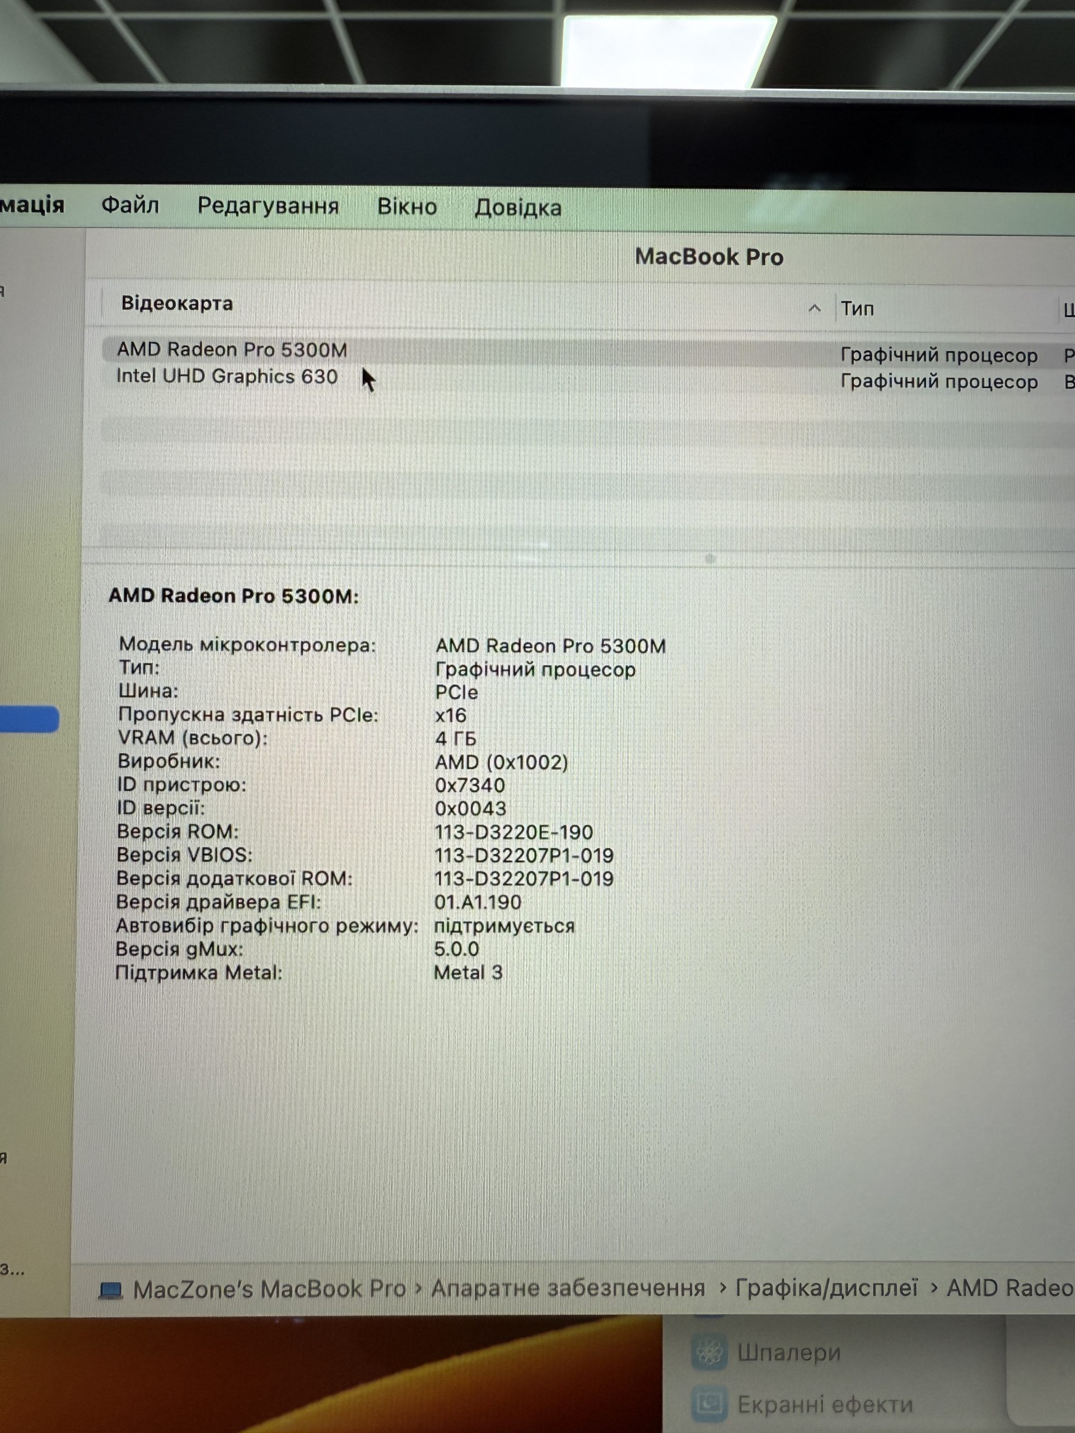
Task: Click the Автовибір графічного режиму value підтримується
Action: (504, 926)
